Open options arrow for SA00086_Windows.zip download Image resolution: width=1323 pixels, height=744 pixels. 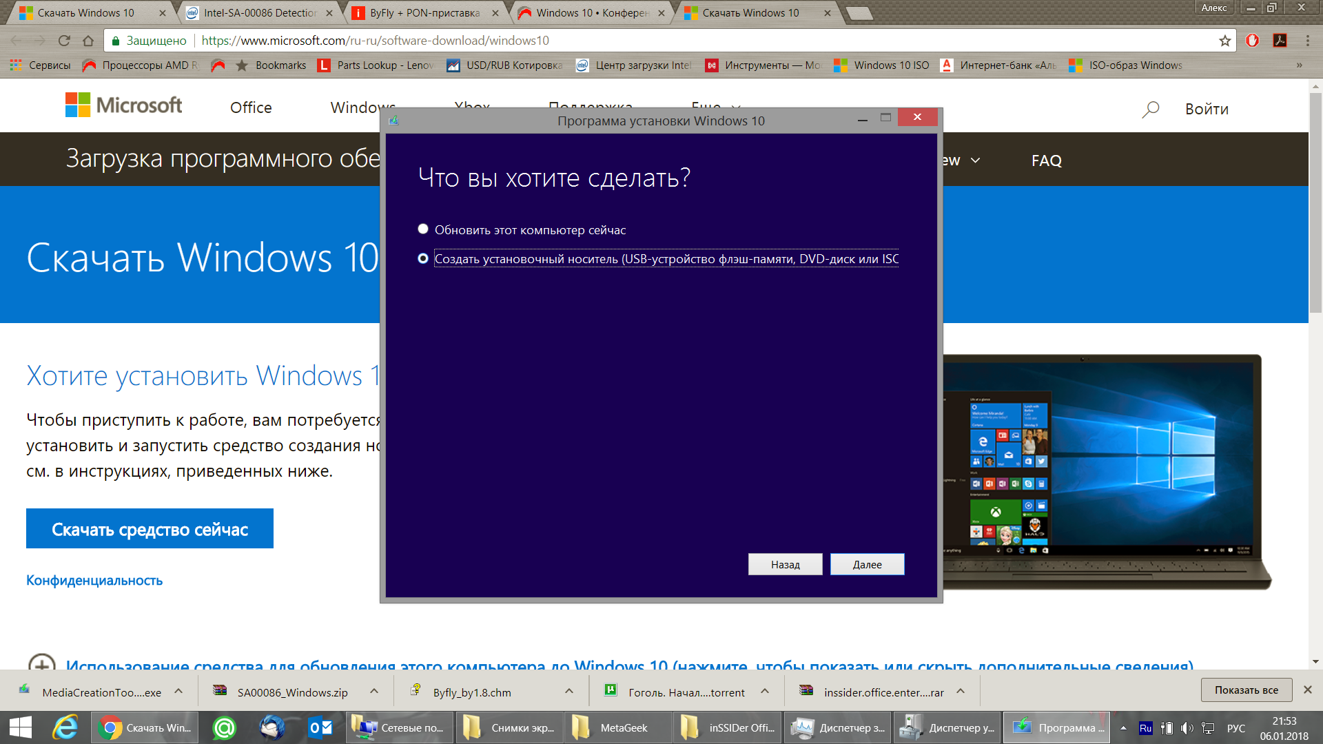coord(373,691)
